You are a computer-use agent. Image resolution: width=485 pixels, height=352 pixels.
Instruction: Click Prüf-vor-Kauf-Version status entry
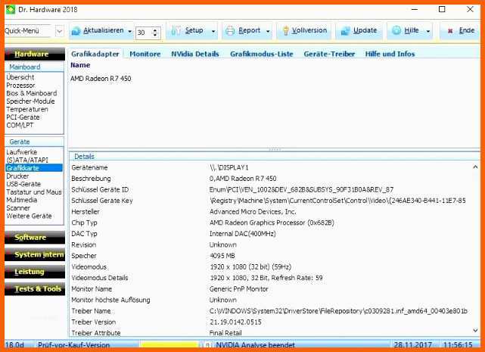tap(73, 344)
